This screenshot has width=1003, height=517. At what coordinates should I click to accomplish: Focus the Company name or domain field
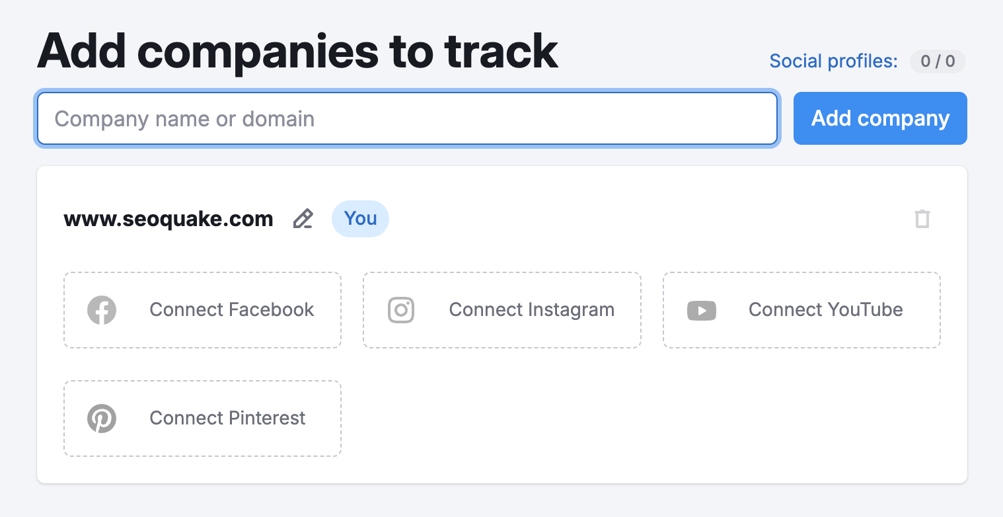[x=407, y=118]
